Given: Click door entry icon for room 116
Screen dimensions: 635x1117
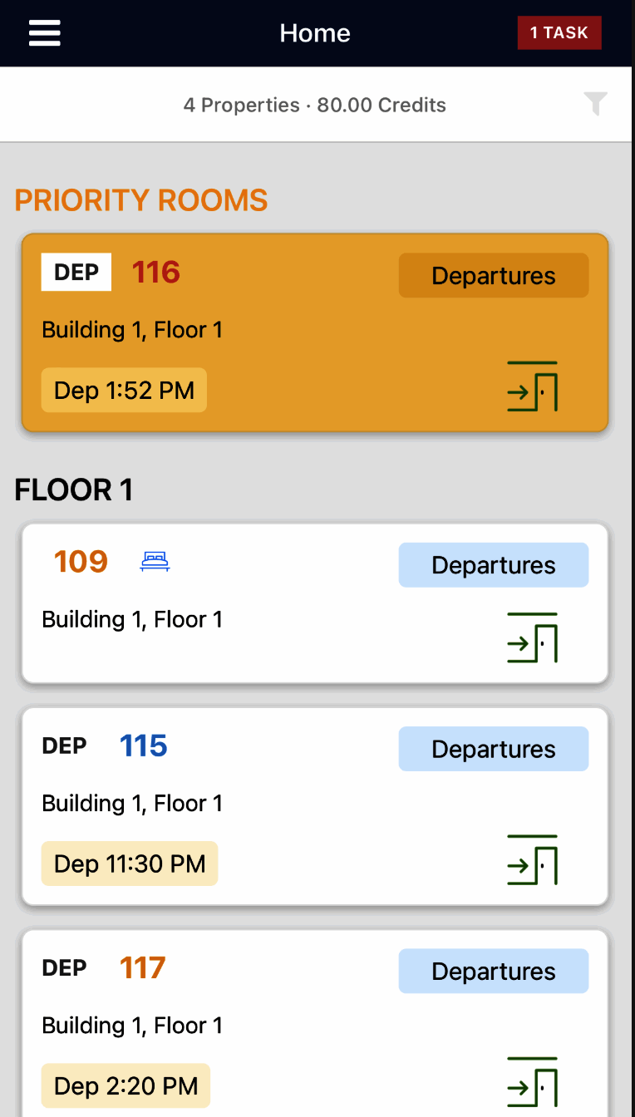Looking at the screenshot, I should pyautogui.click(x=532, y=387).
